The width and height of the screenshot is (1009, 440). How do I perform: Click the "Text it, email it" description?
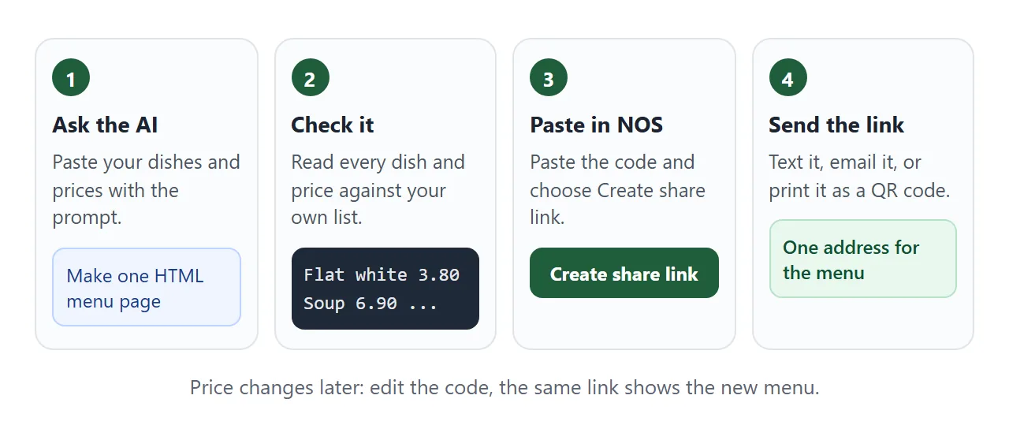pos(859,176)
